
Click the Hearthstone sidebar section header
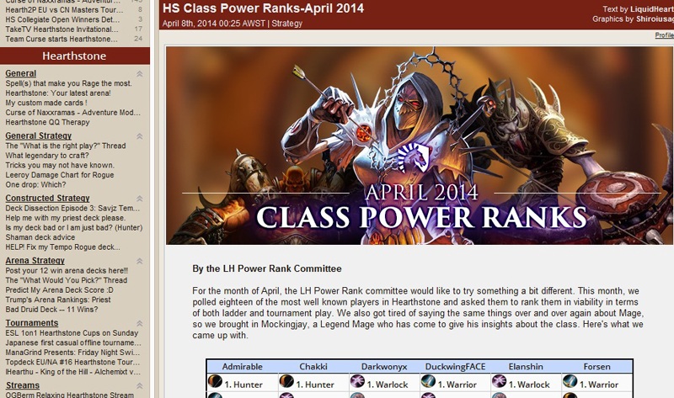75,56
